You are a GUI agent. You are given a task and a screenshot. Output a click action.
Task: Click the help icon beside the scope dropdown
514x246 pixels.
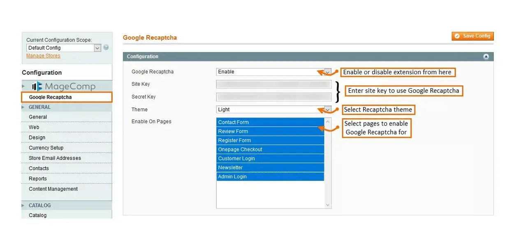tap(106, 48)
